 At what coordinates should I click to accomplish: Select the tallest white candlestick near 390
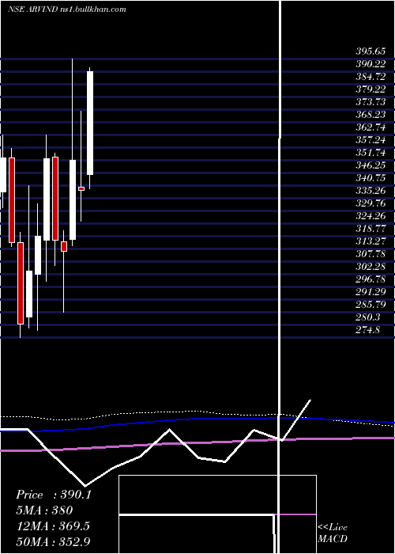click(x=90, y=123)
